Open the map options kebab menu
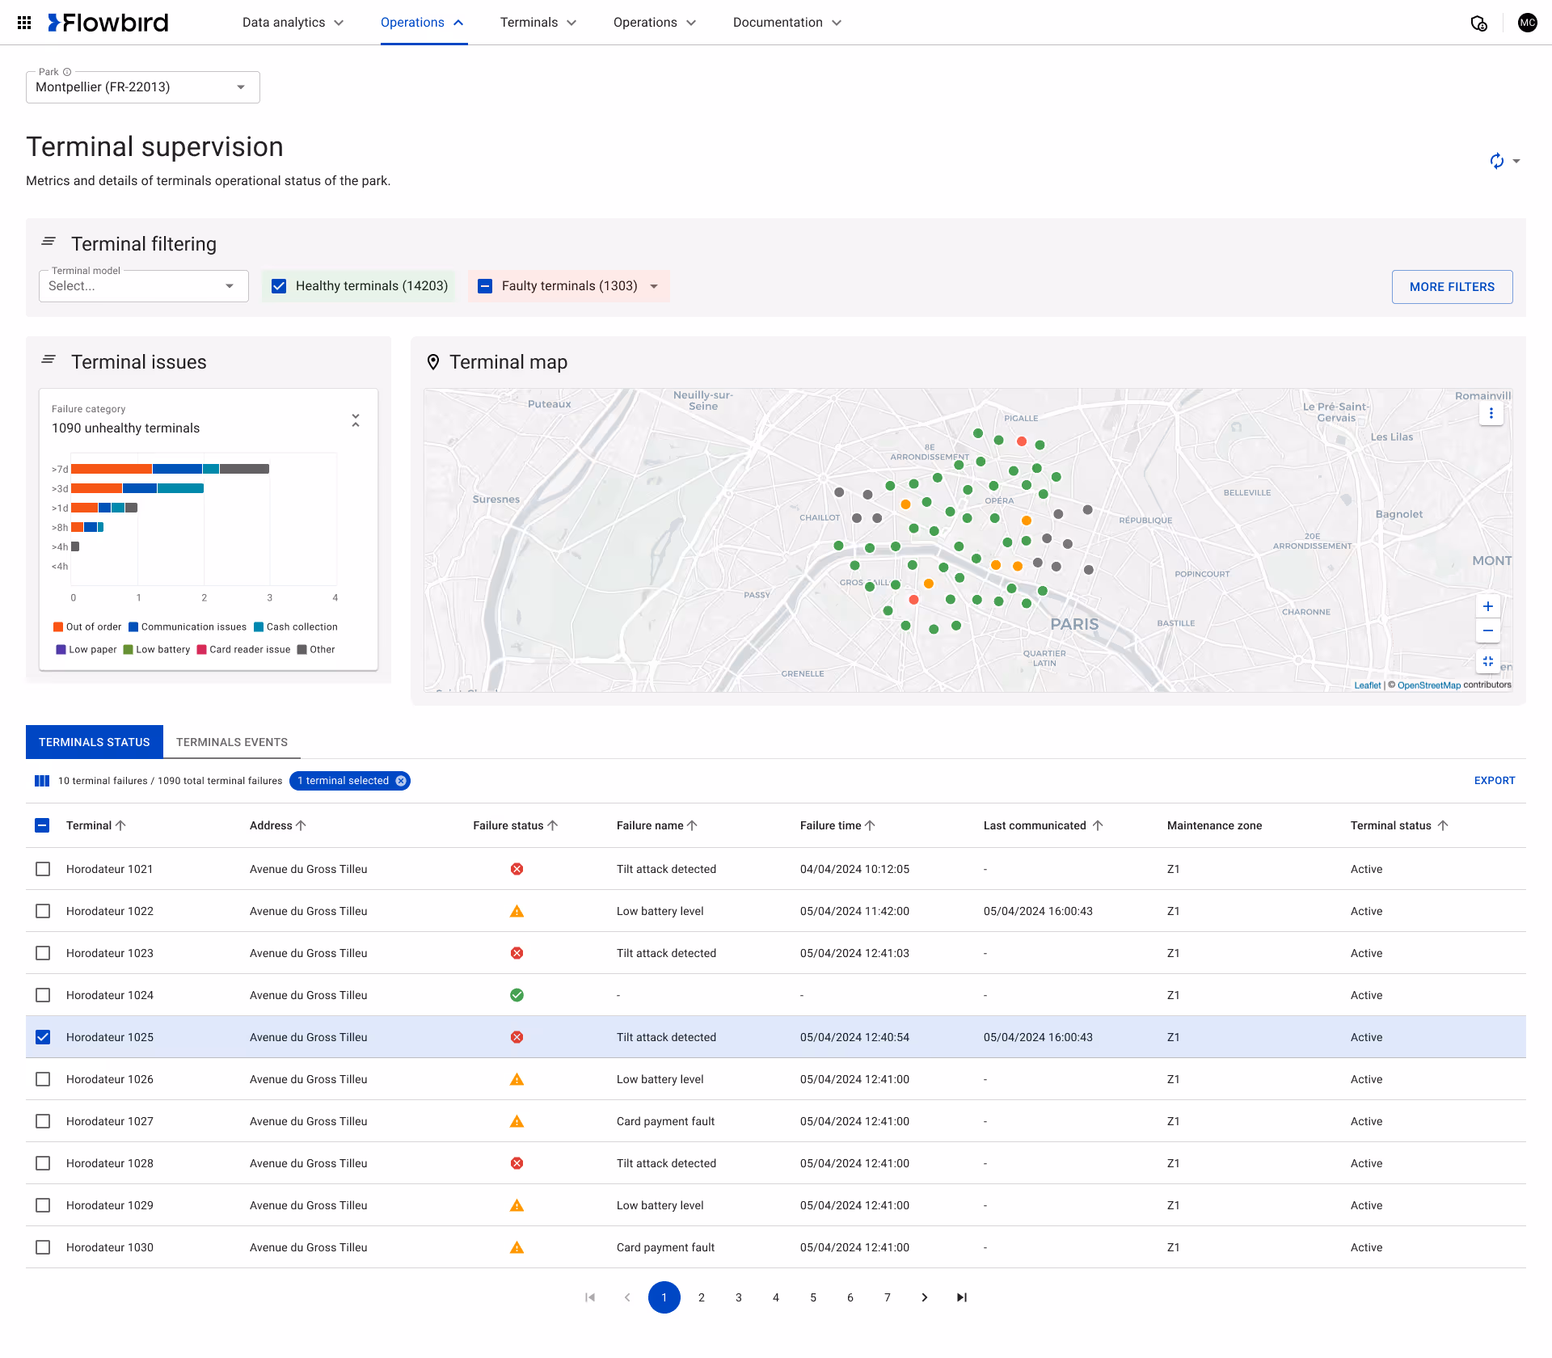The image size is (1552, 1358). pos(1491,413)
